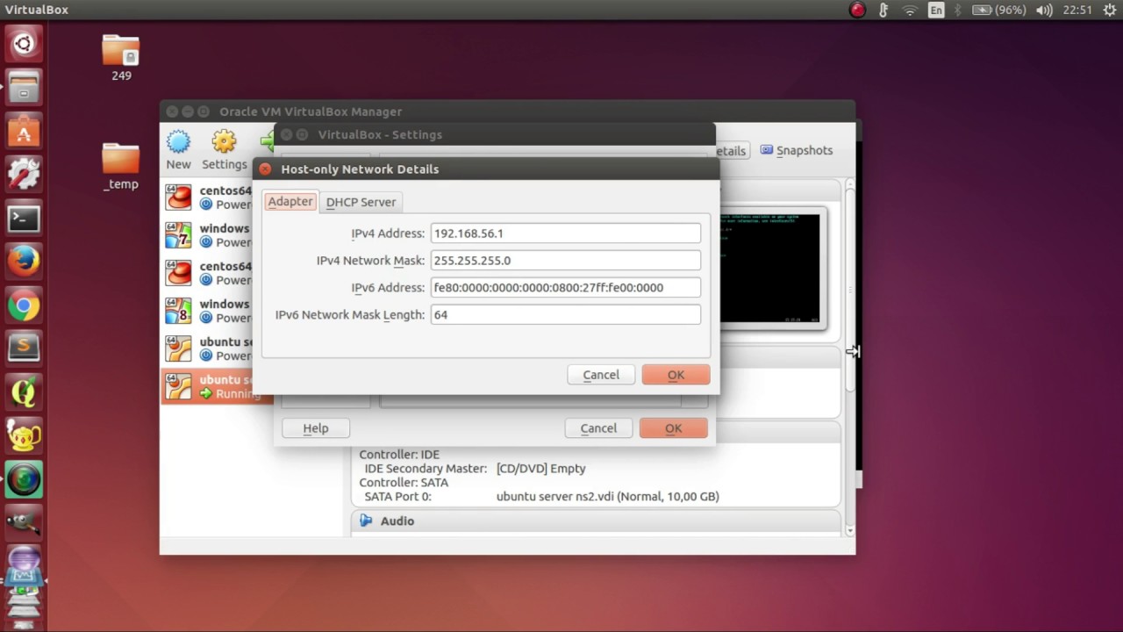Open Ubuntu Dash search launcher
The height and width of the screenshot is (632, 1123).
pos(24,43)
